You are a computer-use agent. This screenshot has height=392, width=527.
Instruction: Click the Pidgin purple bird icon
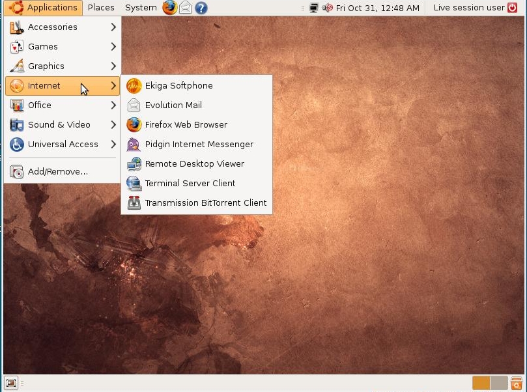click(x=134, y=145)
